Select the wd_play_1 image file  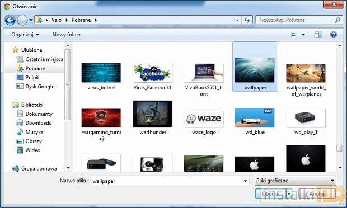pos(306,121)
